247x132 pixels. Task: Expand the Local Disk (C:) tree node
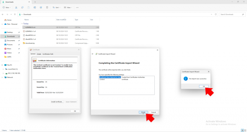coord(3,69)
